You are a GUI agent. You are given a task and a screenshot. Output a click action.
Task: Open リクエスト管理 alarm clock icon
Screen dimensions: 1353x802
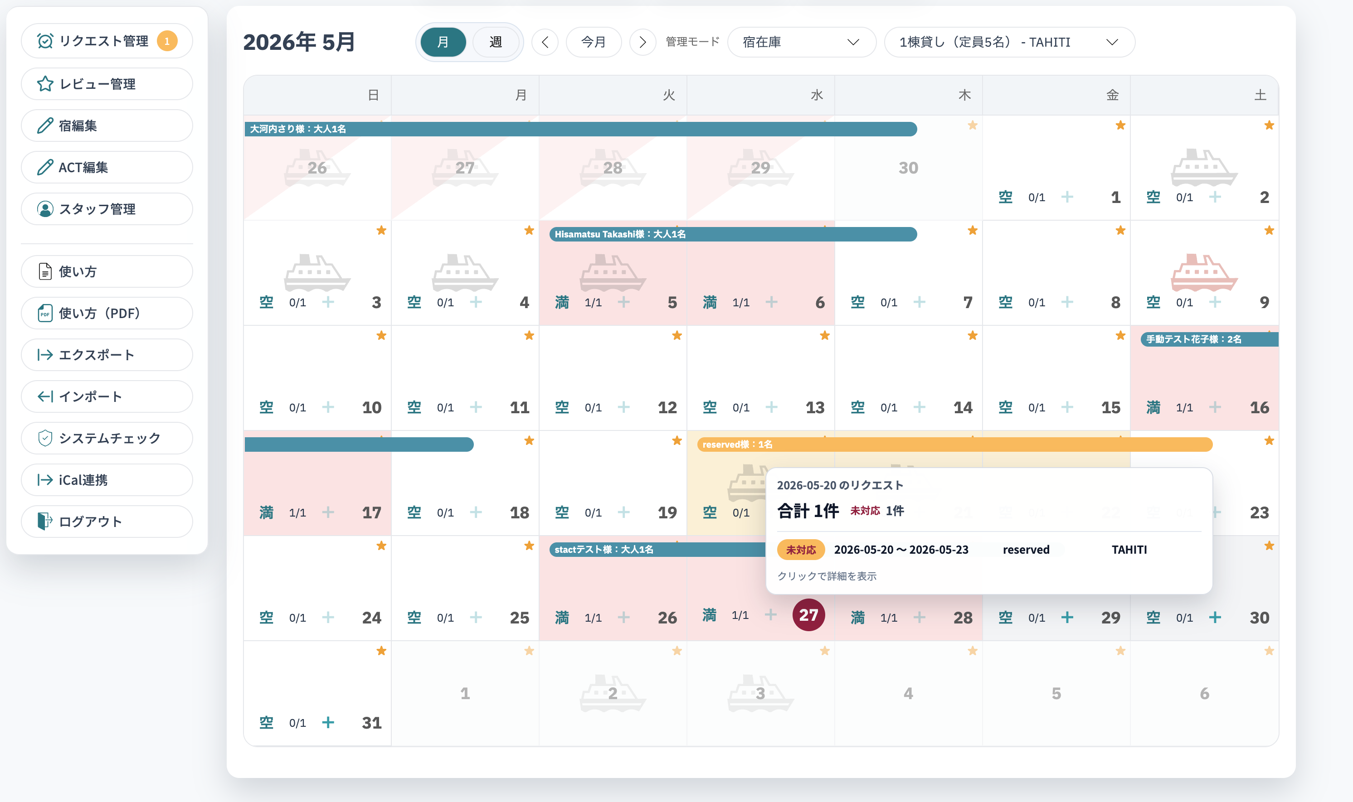coord(45,41)
